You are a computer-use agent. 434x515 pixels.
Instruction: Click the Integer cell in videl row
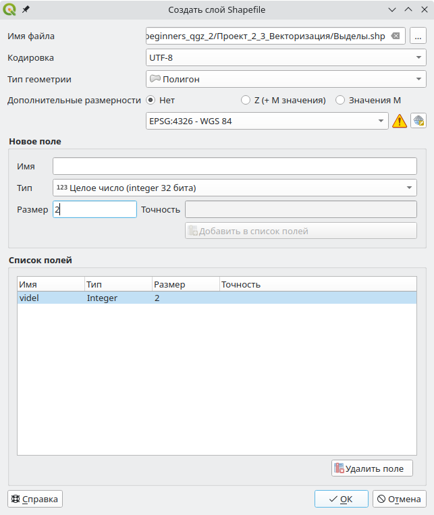tap(102, 298)
